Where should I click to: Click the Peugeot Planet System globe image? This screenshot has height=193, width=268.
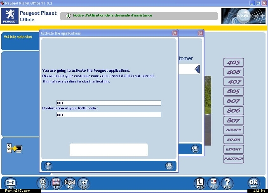coord(243,16)
